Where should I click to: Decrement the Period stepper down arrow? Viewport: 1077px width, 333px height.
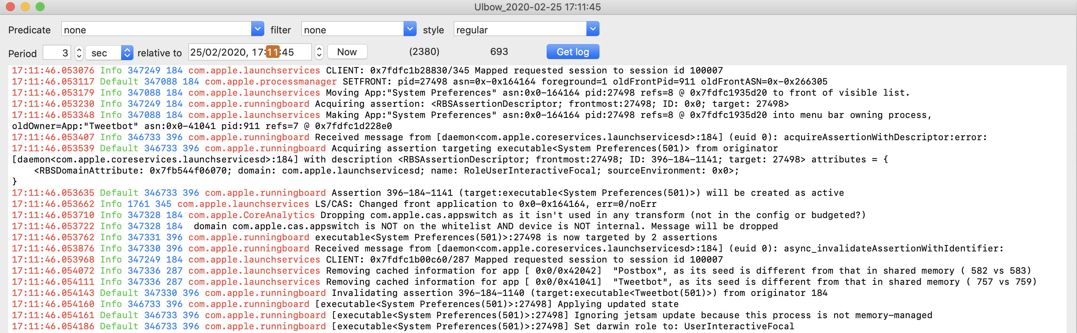tap(79, 56)
